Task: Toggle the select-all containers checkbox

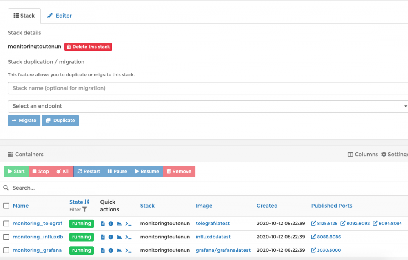Action: coord(6,206)
